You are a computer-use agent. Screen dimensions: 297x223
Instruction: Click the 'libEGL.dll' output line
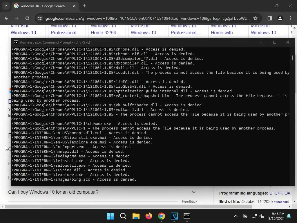coord(98,82)
